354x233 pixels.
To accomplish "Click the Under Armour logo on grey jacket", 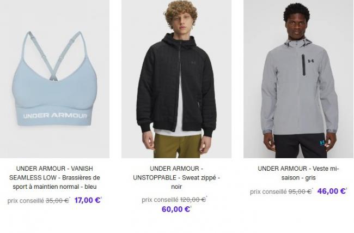I will click(311, 61).
